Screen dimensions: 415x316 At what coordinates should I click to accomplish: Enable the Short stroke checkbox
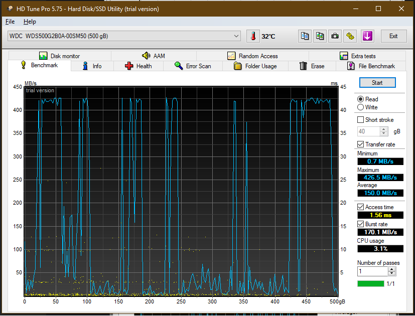point(360,119)
